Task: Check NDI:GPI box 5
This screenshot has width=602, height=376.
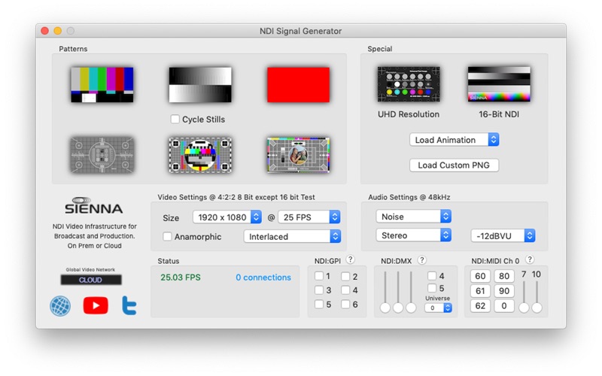Action: 318,304
